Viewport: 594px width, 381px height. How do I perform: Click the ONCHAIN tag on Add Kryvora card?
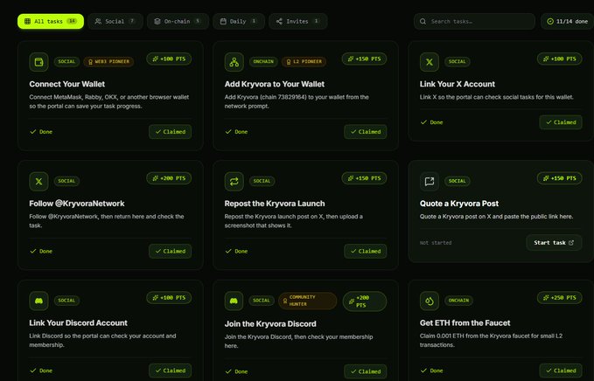pos(263,62)
